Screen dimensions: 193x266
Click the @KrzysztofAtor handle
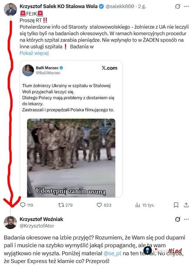(x=37, y=226)
